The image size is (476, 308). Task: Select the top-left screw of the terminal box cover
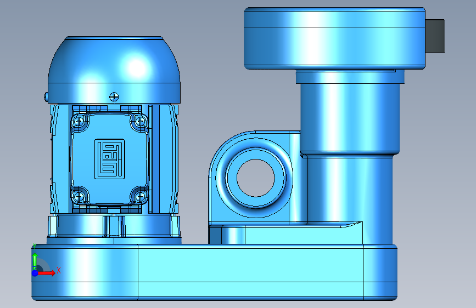pos(79,122)
